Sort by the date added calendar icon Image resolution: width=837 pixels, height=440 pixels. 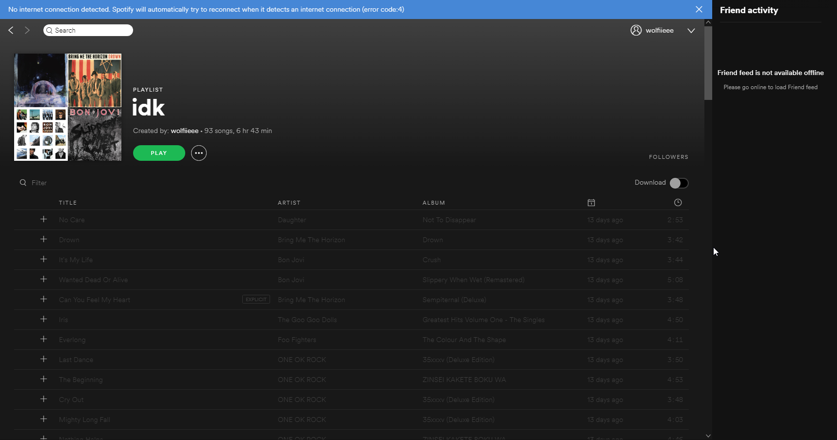591,203
